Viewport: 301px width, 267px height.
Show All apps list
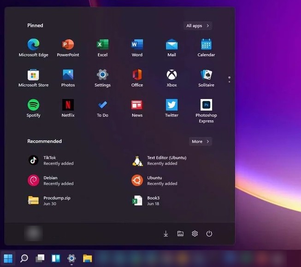(x=198, y=26)
